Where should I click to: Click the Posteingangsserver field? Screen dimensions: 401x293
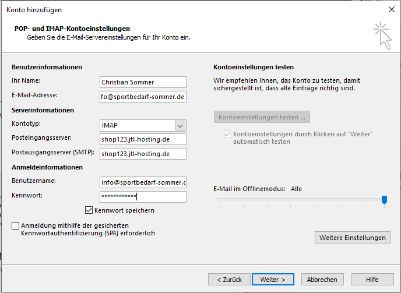(143, 139)
